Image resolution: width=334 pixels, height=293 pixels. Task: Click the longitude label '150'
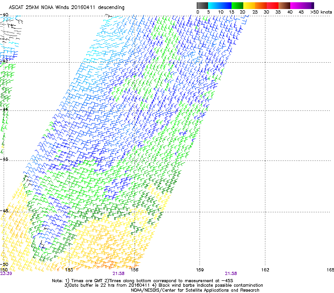[x=4, y=270]
